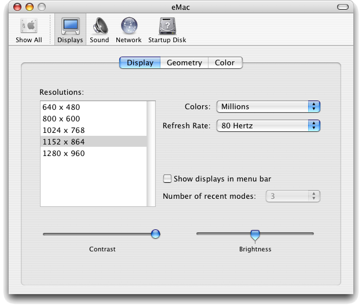Select the 1152 x 864 resolution
Screen dimensions: 362x308
pos(93,142)
